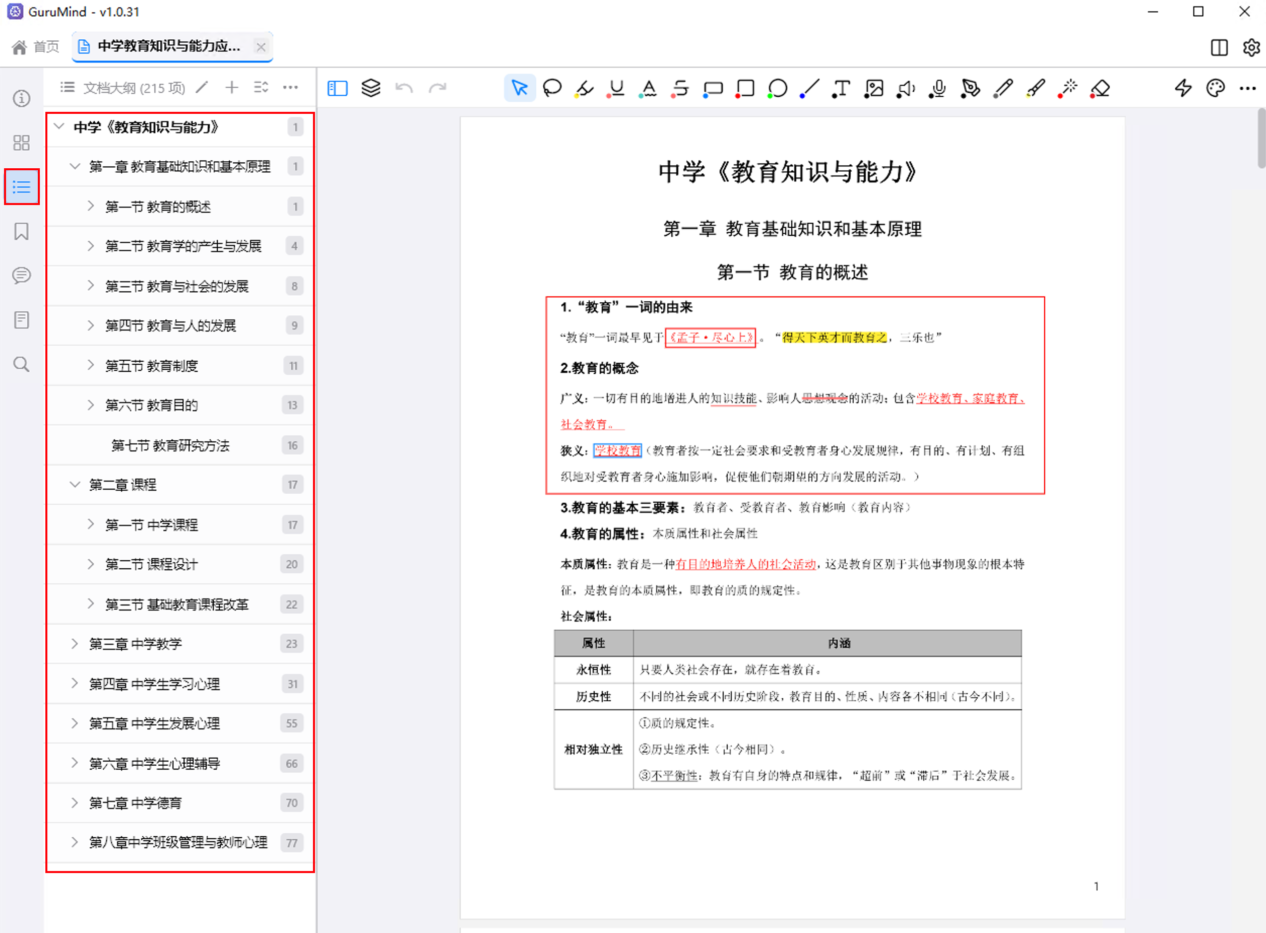Expand 第一节 教育的概述

tap(90, 206)
